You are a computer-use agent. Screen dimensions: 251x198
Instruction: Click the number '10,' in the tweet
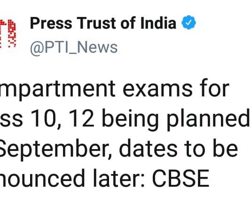[46, 119]
